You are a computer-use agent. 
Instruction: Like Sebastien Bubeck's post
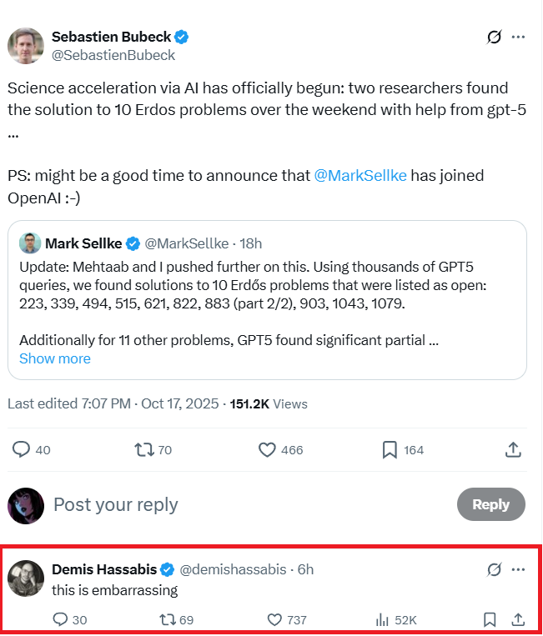point(267,450)
